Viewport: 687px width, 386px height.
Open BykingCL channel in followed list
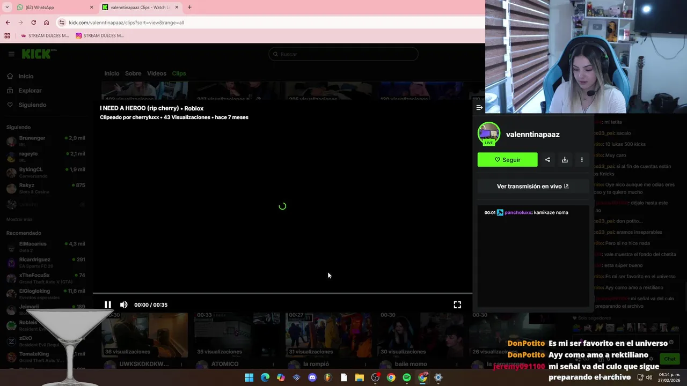point(46,172)
